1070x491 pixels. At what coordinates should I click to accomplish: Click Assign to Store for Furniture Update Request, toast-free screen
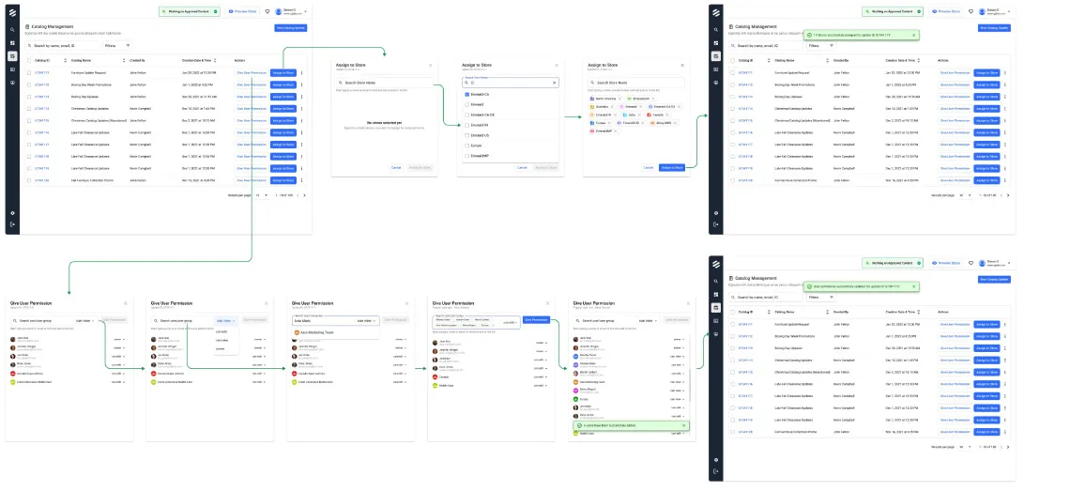[283, 72]
